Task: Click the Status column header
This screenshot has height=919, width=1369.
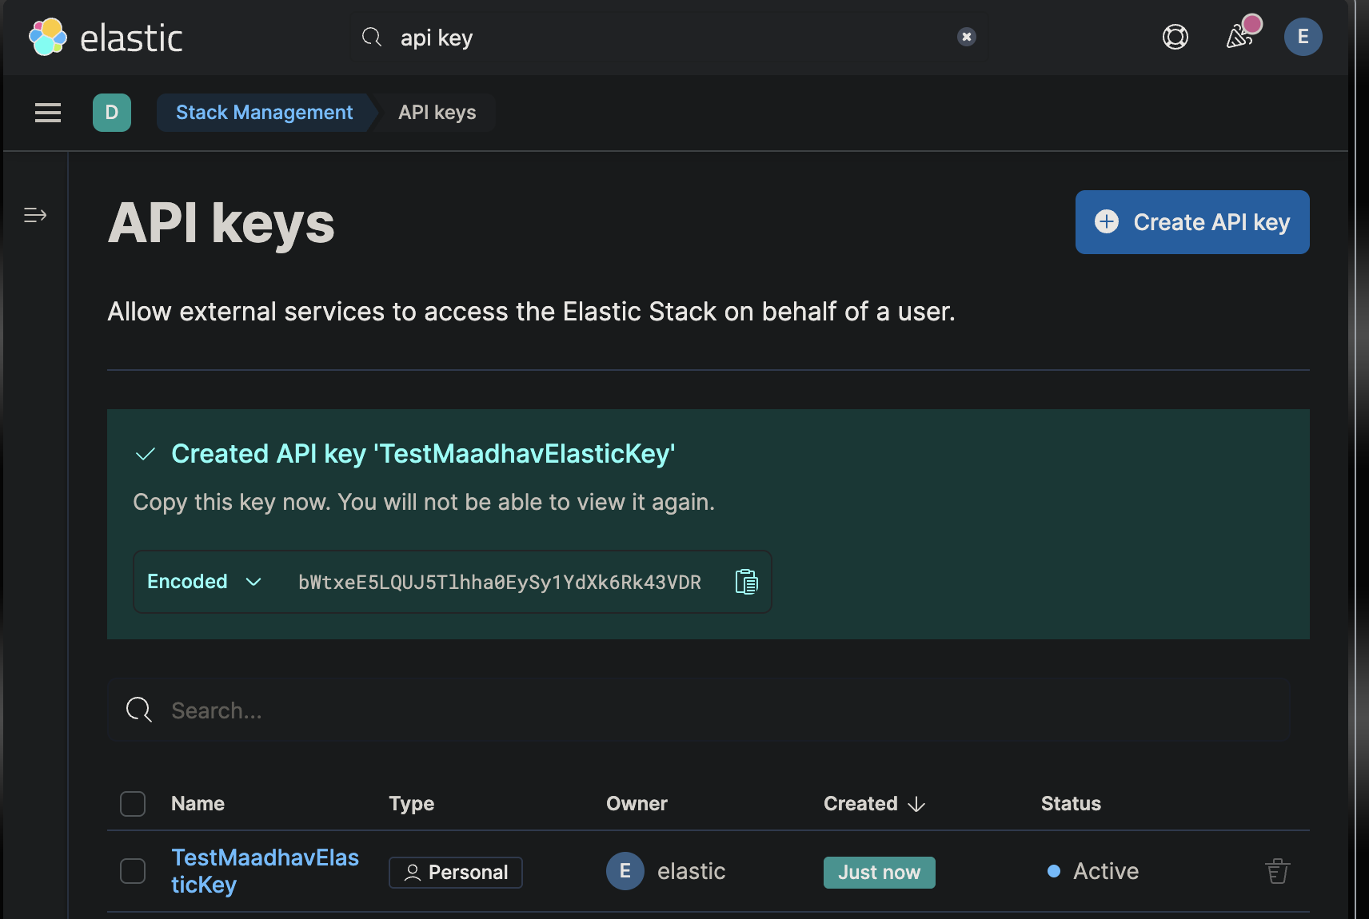Action: [x=1071, y=804]
